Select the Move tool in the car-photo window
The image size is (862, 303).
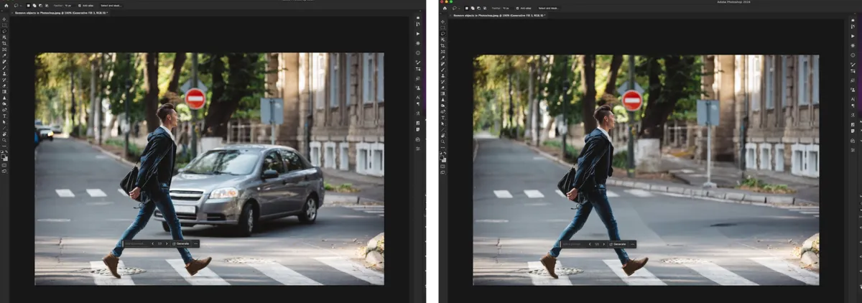tap(4, 20)
